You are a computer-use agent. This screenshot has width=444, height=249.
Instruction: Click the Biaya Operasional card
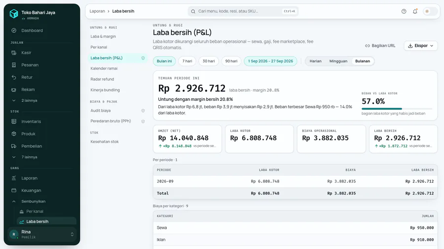(x=332, y=139)
